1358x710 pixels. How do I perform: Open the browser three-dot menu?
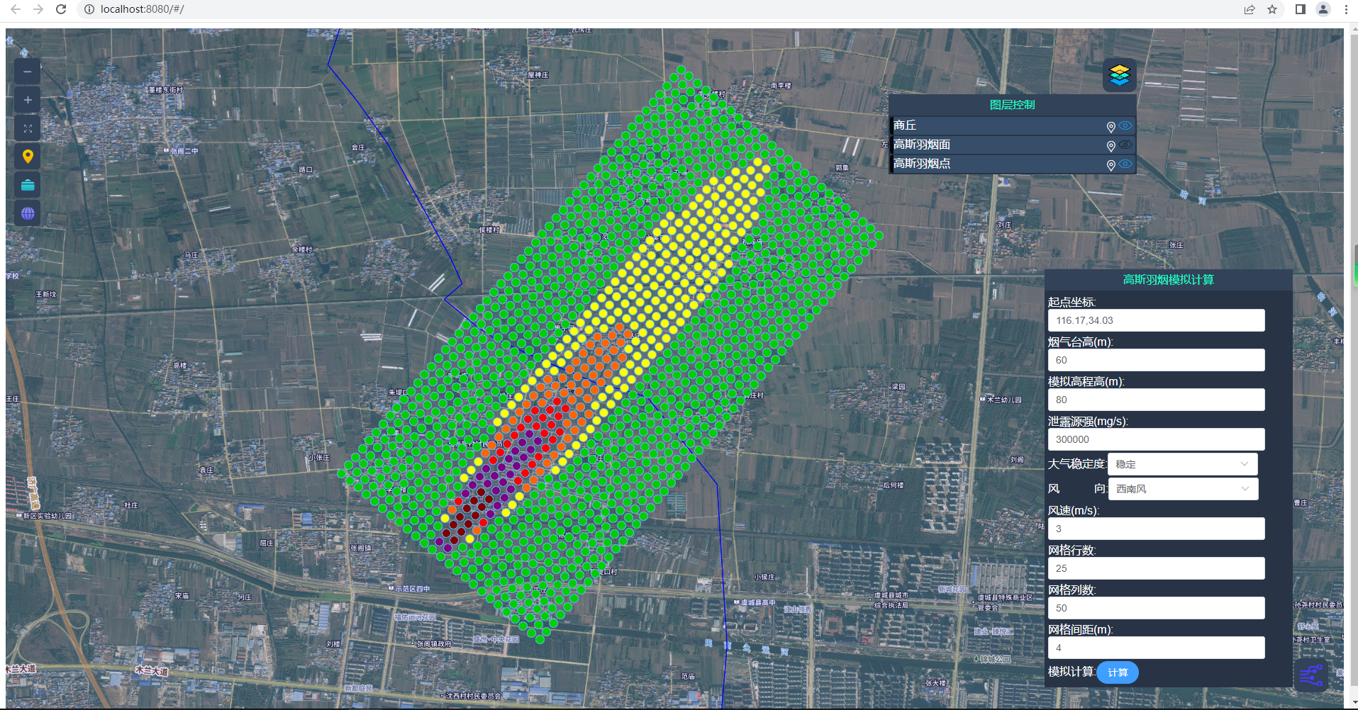coord(1346,9)
